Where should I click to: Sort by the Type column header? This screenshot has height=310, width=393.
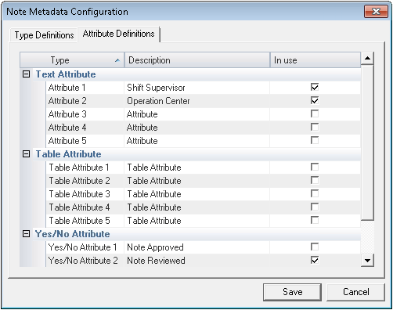pyautogui.click(x=72, y=60)
